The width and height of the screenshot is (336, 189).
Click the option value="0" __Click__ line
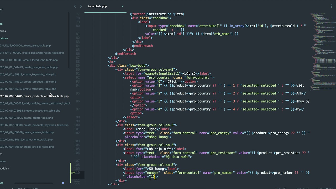pos(164,81)
